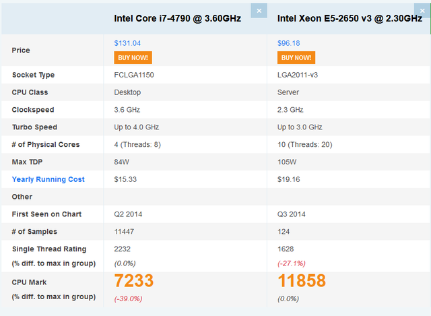Click the # of Samples label

coord(34,232)
